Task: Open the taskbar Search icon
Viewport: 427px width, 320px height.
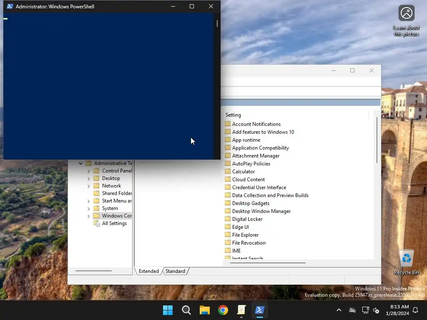Action: 186,310
